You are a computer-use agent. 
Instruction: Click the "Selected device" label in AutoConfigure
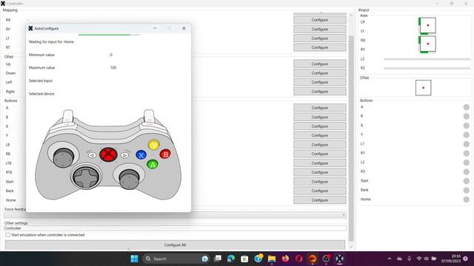(41, 94)
